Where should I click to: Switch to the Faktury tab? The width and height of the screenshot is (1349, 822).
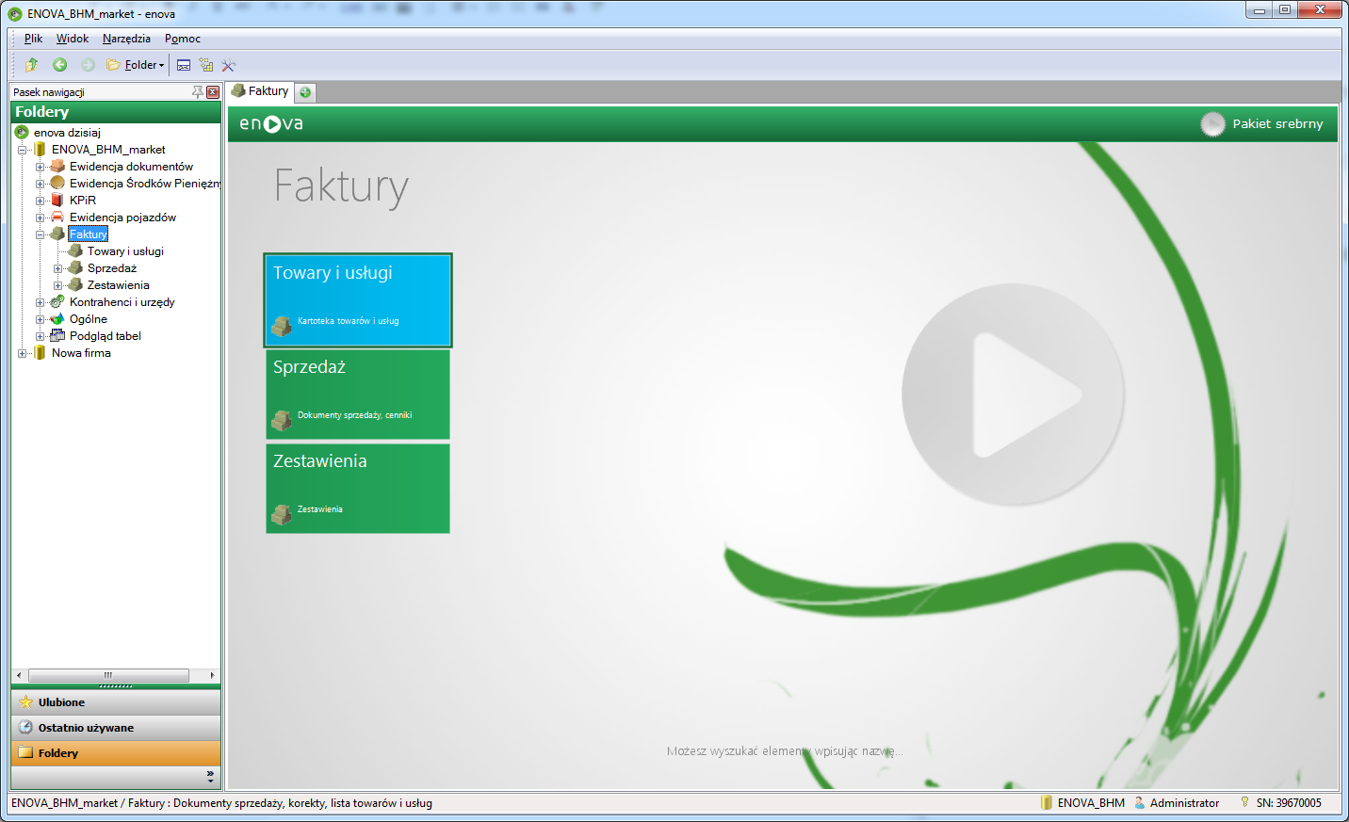[x=260, y=91]
